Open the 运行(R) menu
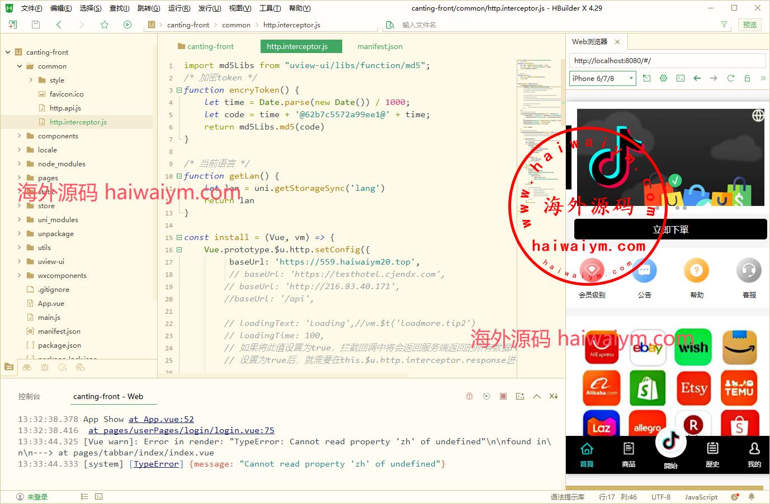The height and width of the screenshot is (504, 770). click(179, 8)
